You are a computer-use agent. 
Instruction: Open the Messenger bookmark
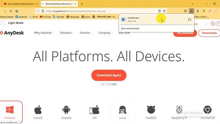(x=73, y=17)
